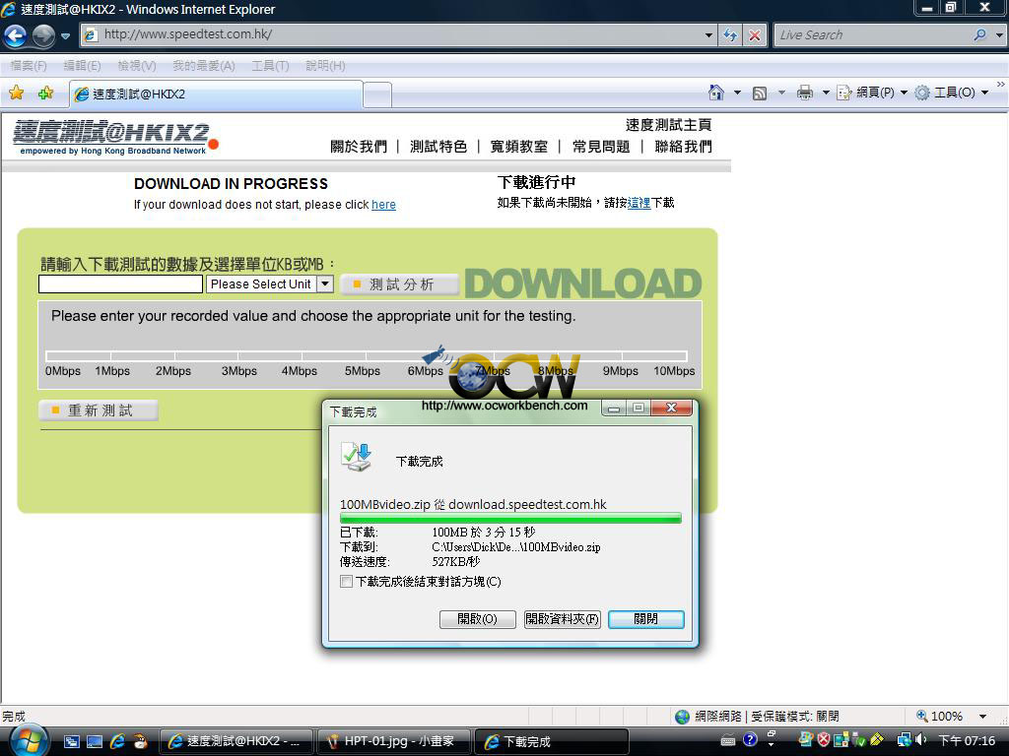Refresh the page with the blue arrows icon
The image size is (1009, 756).
(730, 35)
